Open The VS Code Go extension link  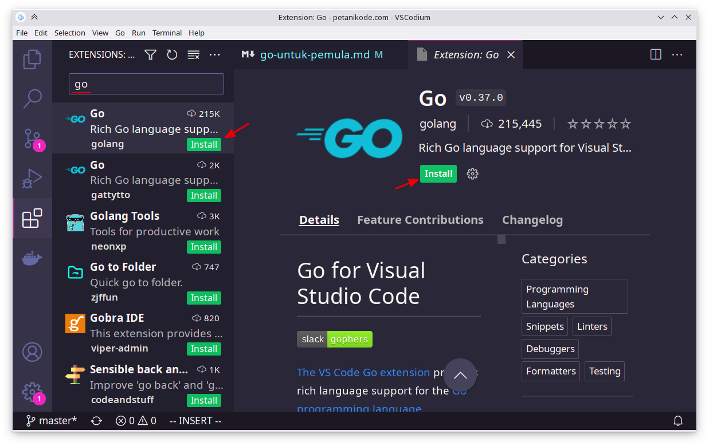pyautogui.click(x=363, y=372)
